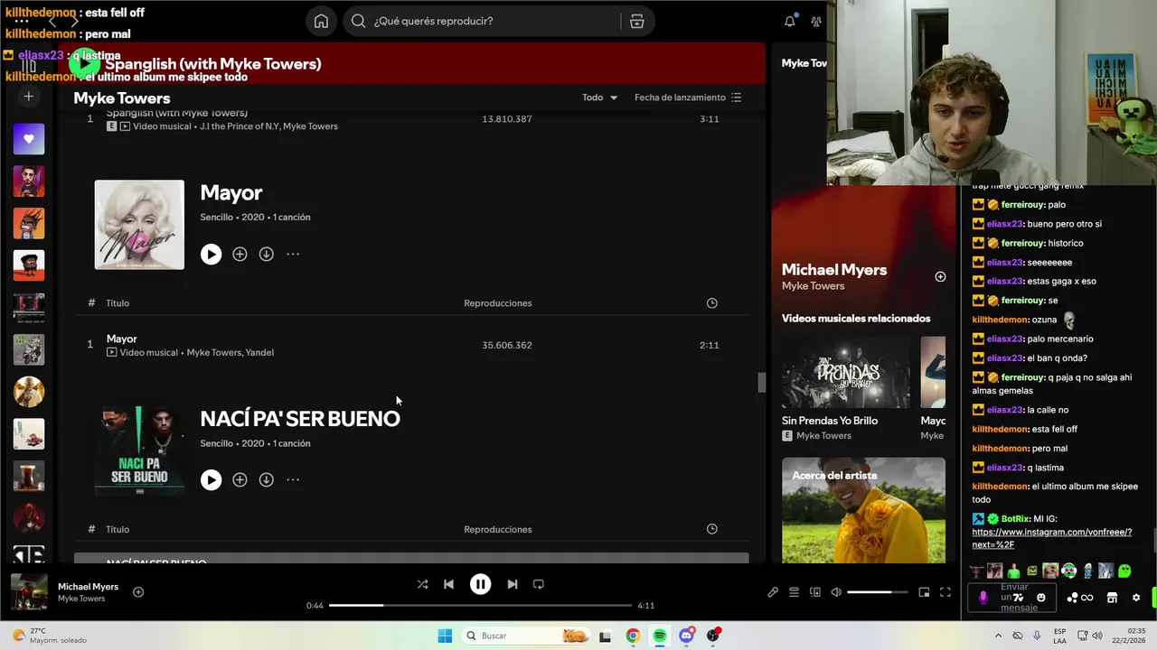
Task: Enter full screen mode
Action: coord(945,592)
